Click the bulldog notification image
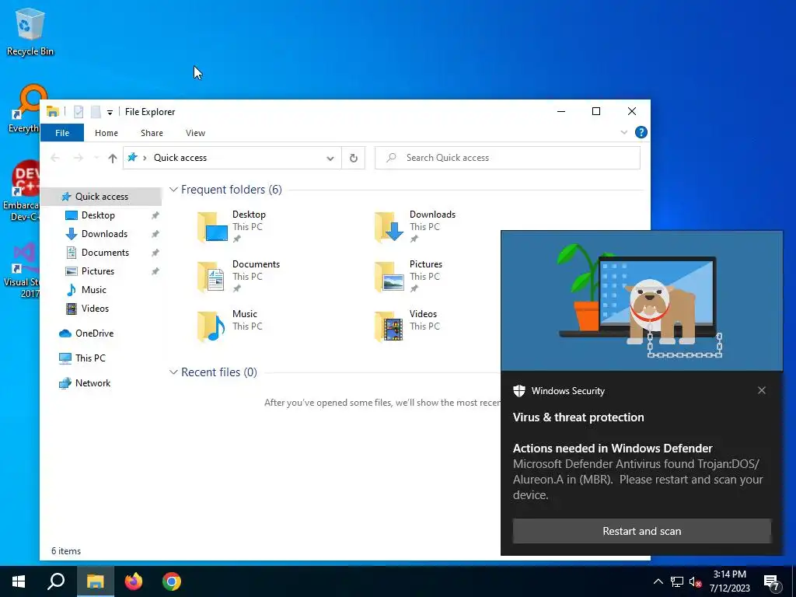Screen dimensions: 796x597 coord(641,301)
